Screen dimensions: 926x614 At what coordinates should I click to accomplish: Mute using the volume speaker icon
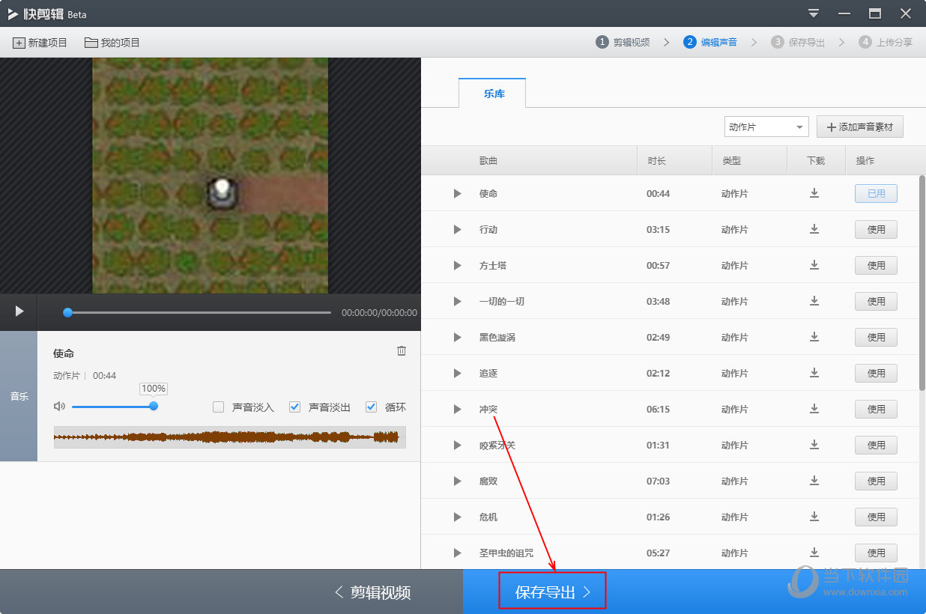coord(60,407)
